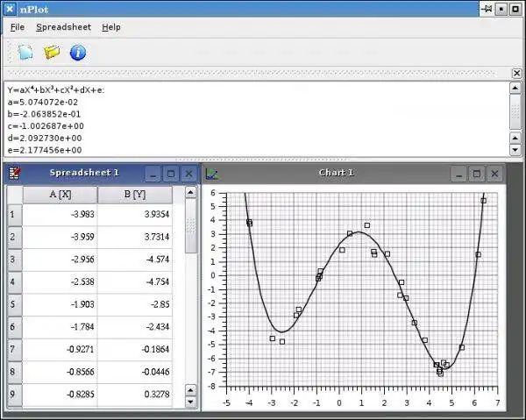Click the spreadsheet scrollbar up arrow
Image resolution: width=526 pixels, height=420 pixels.
[x=190, y=192]
